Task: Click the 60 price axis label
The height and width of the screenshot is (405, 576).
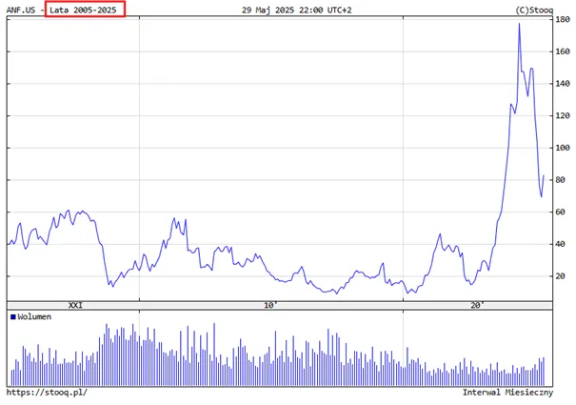Action: (560, 212)
